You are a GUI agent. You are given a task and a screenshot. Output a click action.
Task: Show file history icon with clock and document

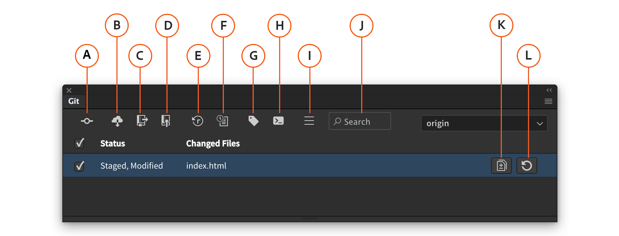(222, 121)
